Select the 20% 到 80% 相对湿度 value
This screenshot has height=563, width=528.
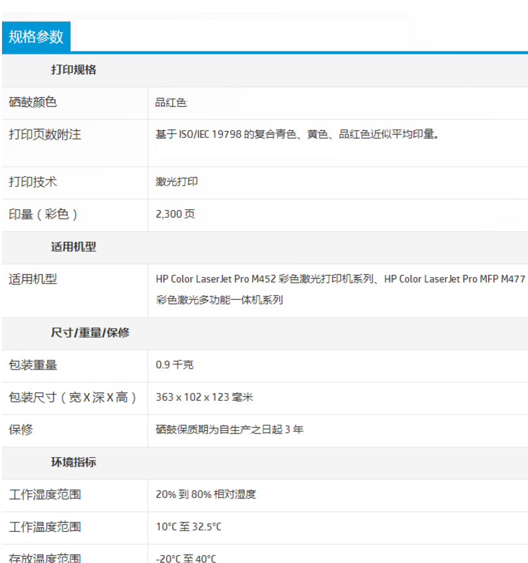(205, 495)
